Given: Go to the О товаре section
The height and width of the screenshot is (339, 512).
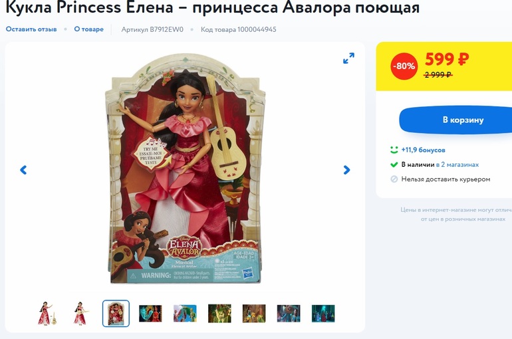Looking at the screenshot, I should click(x=89, y=29).
